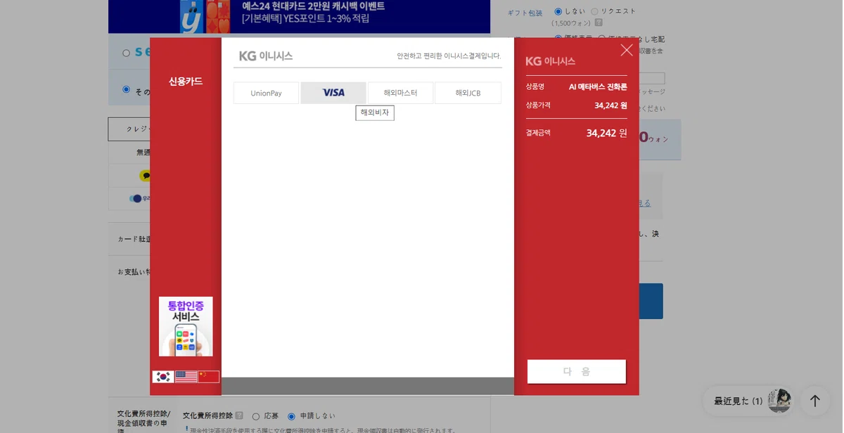Click the KG 이니시스 logo in red panel
Image resolution: width=844 pixels, height=433 pixels.
tap(551, 61)
